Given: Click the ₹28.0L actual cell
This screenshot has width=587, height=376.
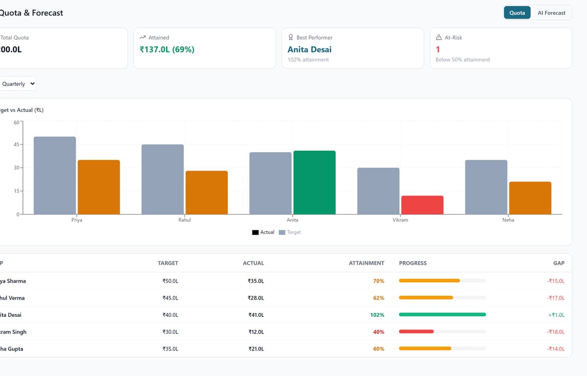Looking at the screenshot, I should point(256,298).
